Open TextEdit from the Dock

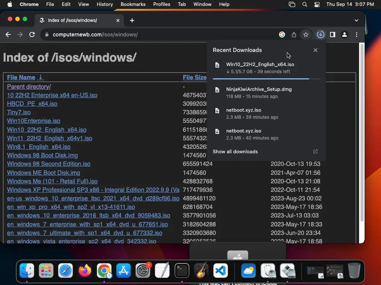pyautogui.click(x=162, y=271)
